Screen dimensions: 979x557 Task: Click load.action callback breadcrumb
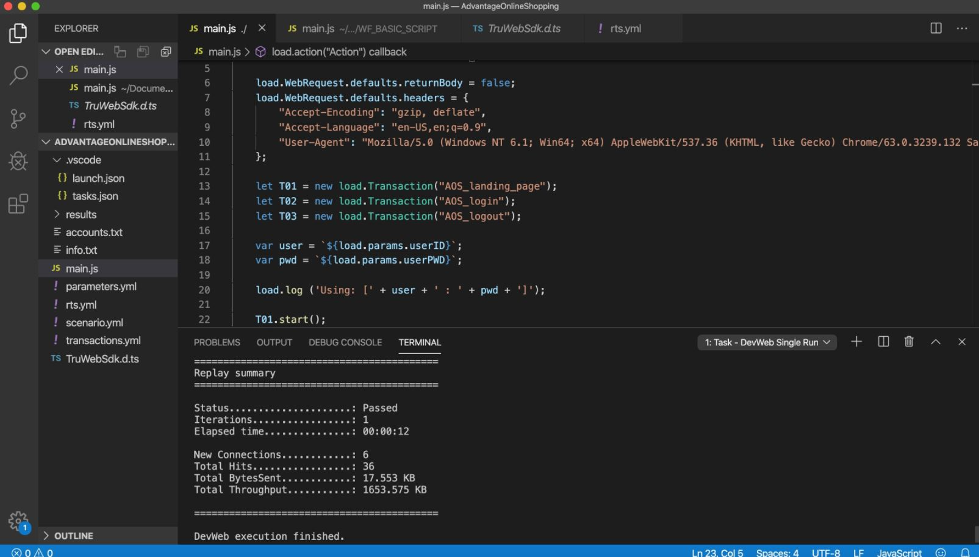click(339, 52)
